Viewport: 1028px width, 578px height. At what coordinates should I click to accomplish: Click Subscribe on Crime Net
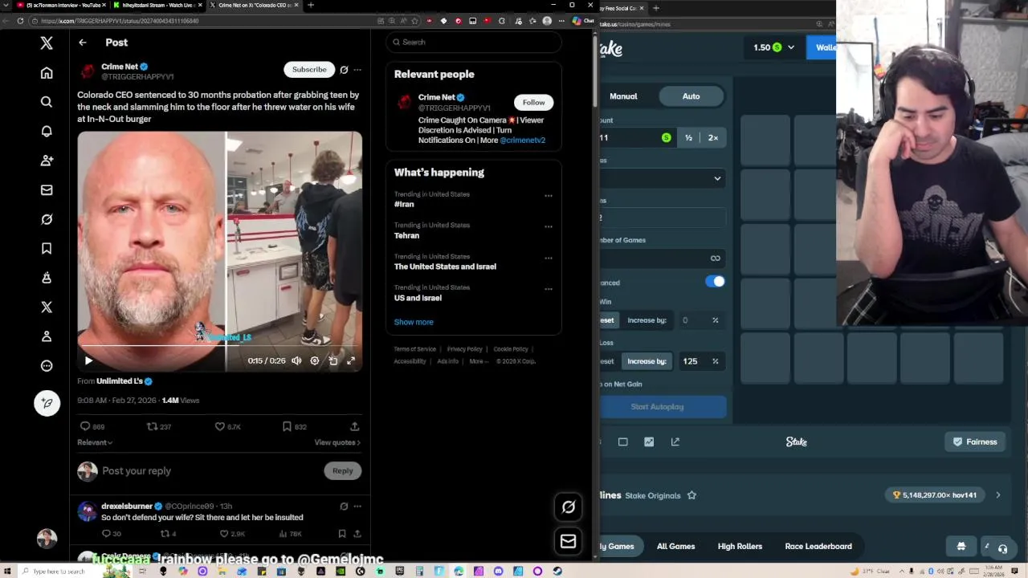(x=309, y=70)
